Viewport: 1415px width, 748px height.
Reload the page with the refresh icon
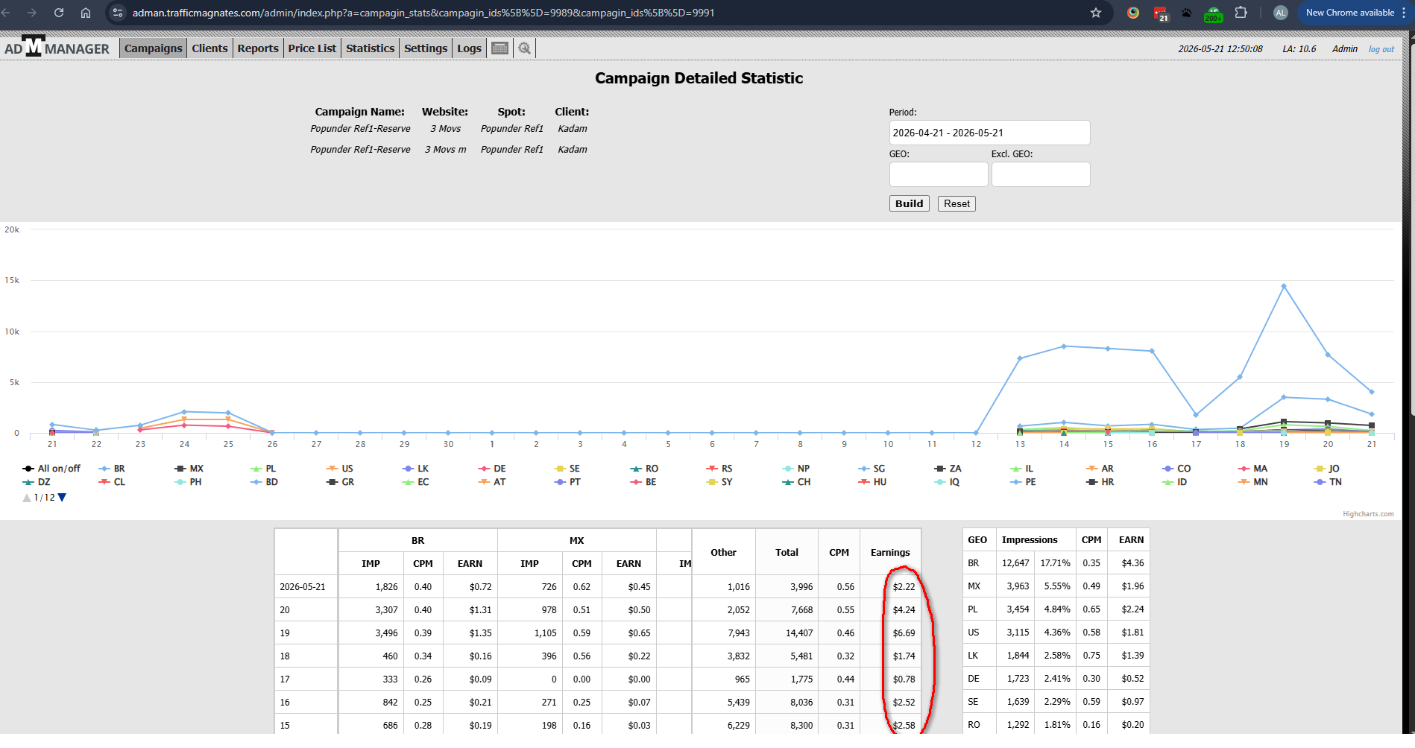[x=59, y=13]
